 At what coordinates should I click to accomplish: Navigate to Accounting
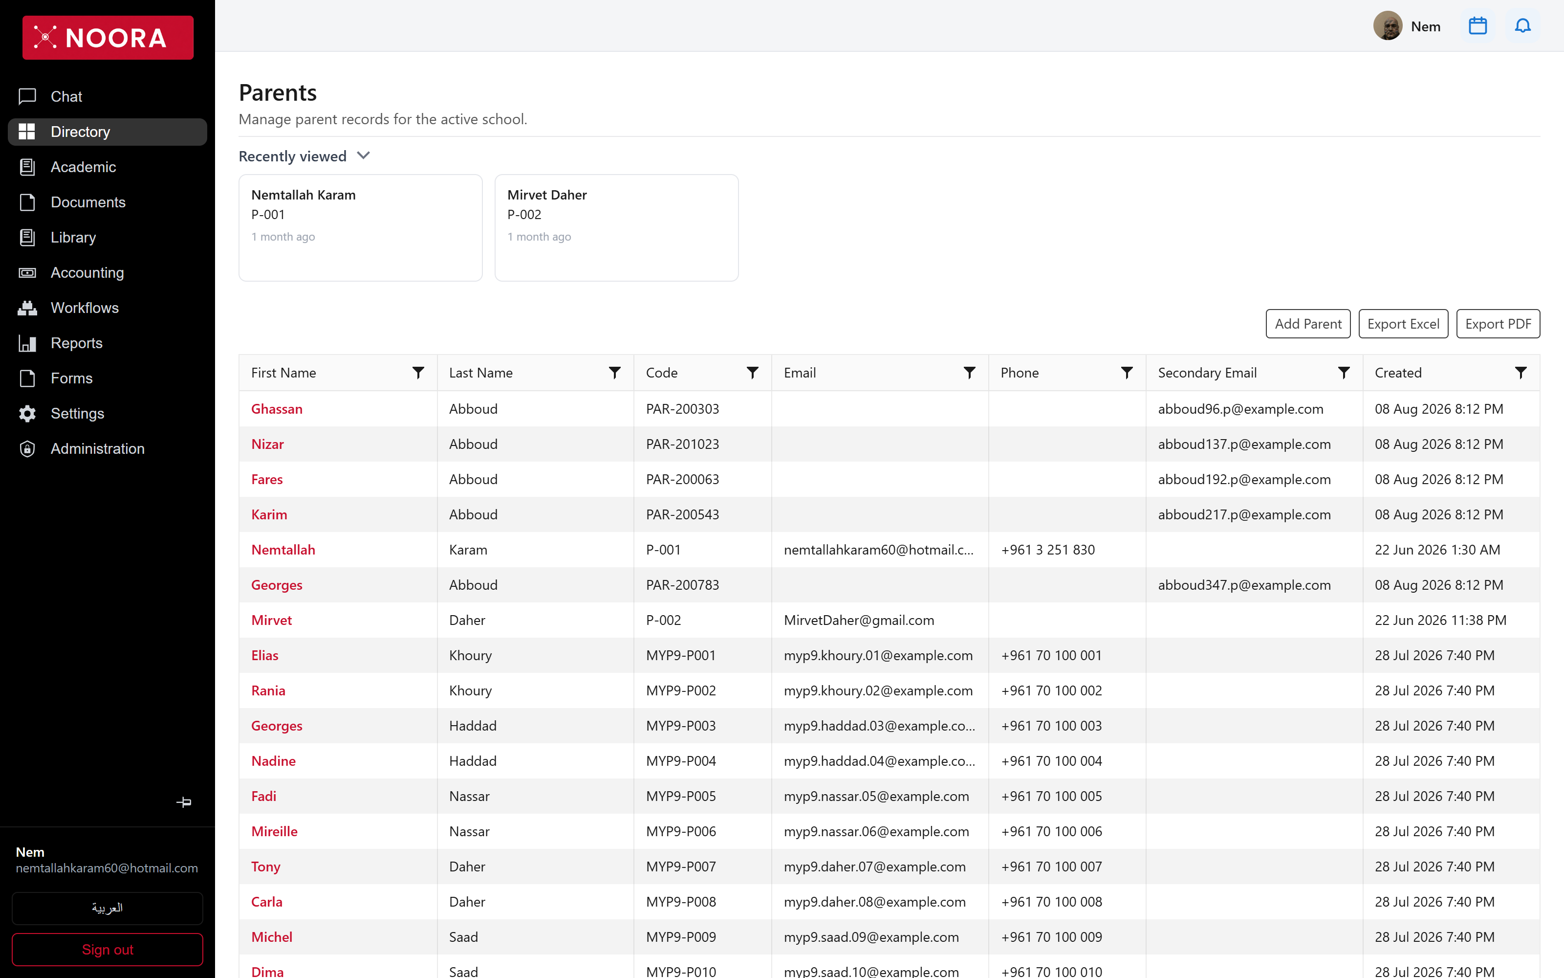[108, 272]
